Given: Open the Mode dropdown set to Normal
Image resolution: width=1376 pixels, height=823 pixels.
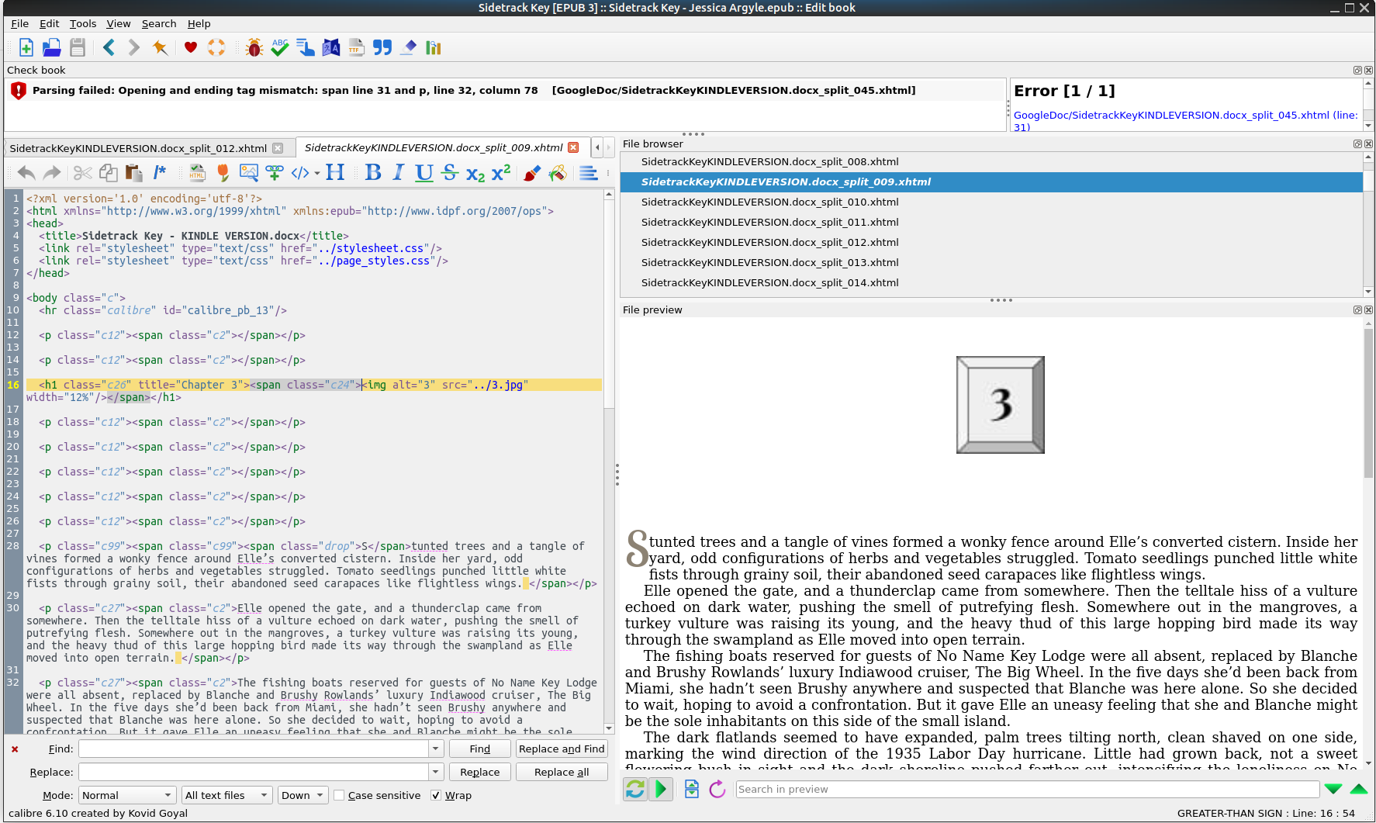Looking at the screenshot, I should [126, 796].
